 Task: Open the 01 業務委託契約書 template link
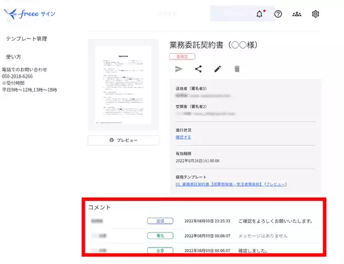219,184
